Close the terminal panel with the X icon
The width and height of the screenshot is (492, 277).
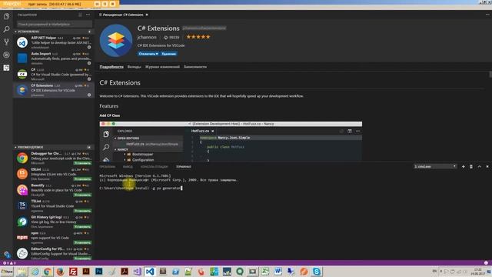click(x=487, y=166)
